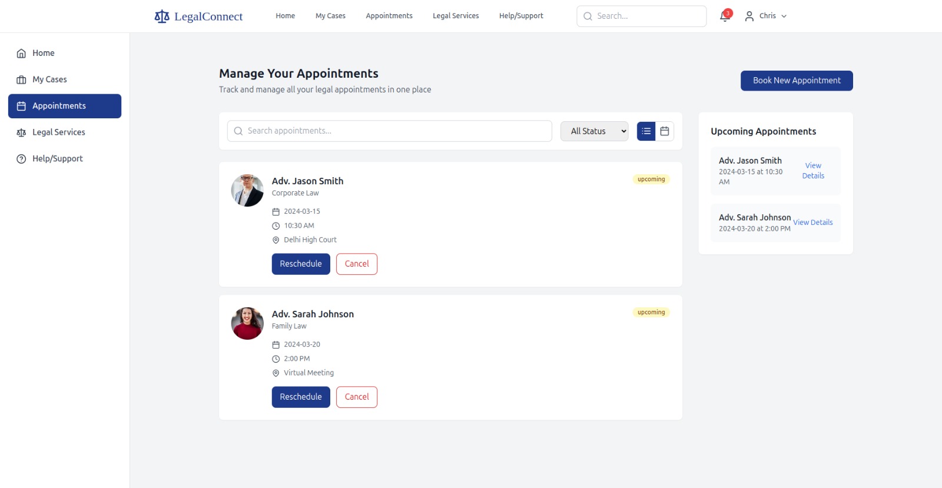This screenshot has width=942, height=488.
Task: Switch to list view icon
Action: [646, 131]
